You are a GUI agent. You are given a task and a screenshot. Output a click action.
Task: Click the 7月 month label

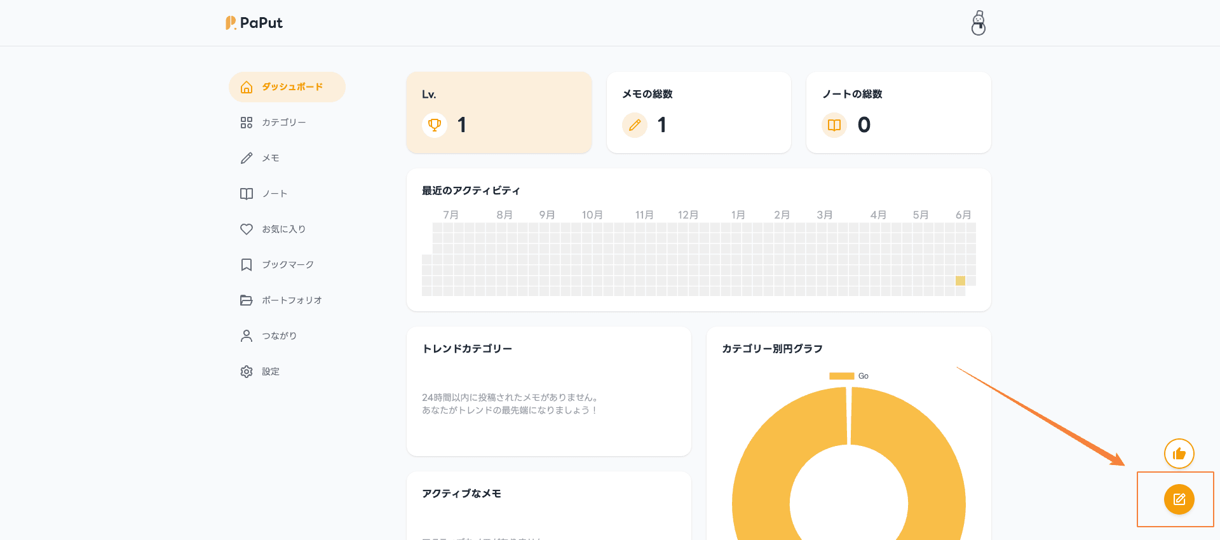coord(451,215)
